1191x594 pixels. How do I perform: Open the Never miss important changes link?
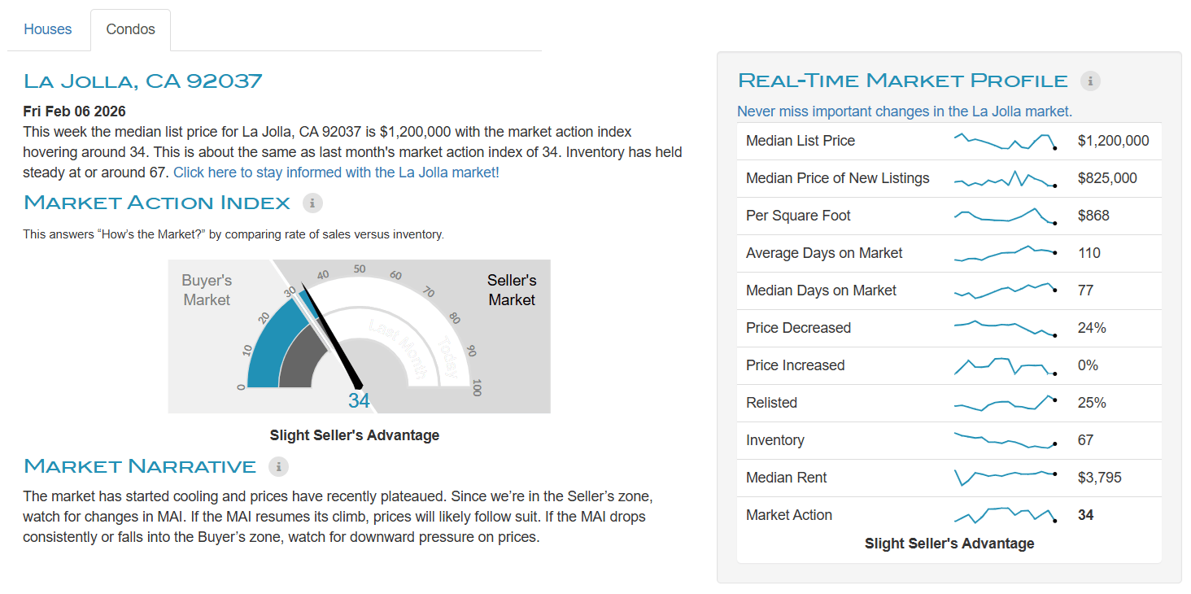pyautogui.click(x=904, y=111)
